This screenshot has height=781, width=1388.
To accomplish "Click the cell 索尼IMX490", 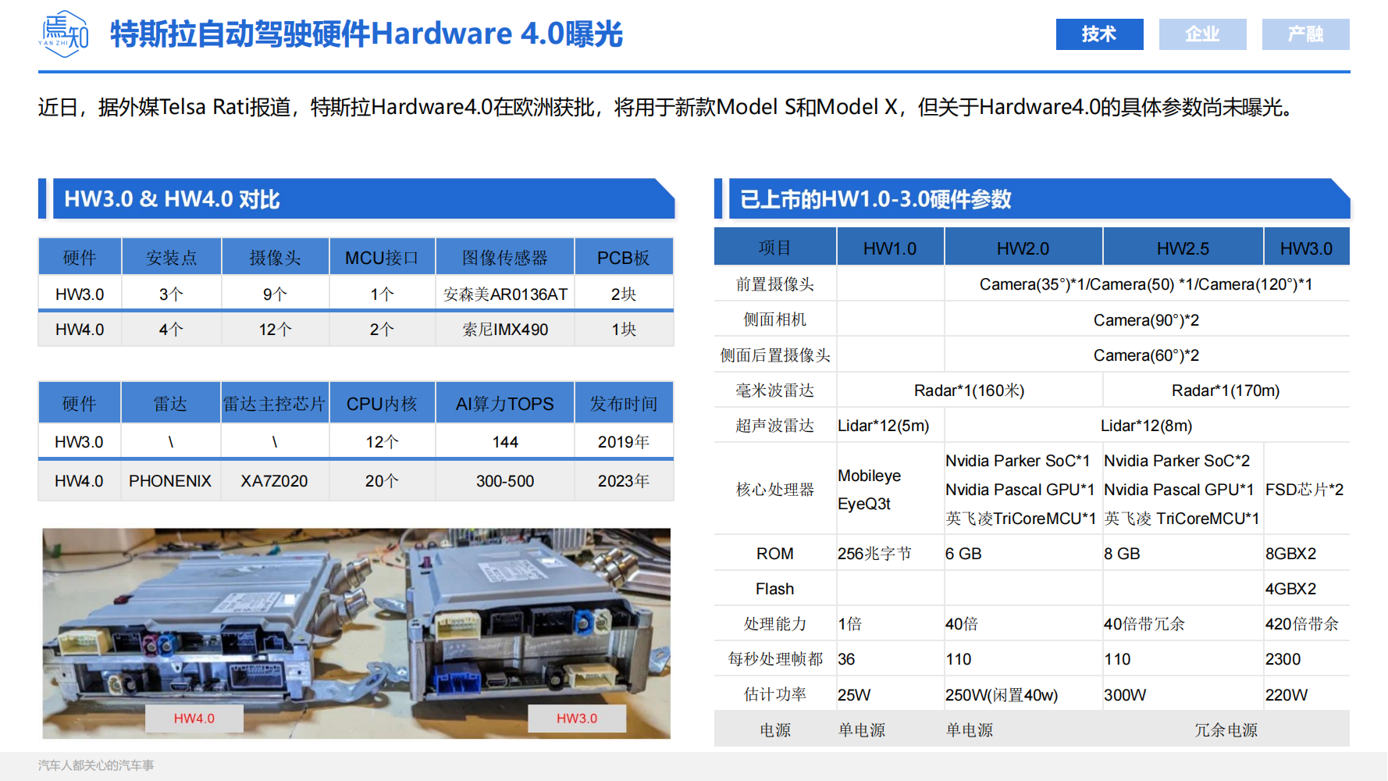I will (x=505, y=330).
